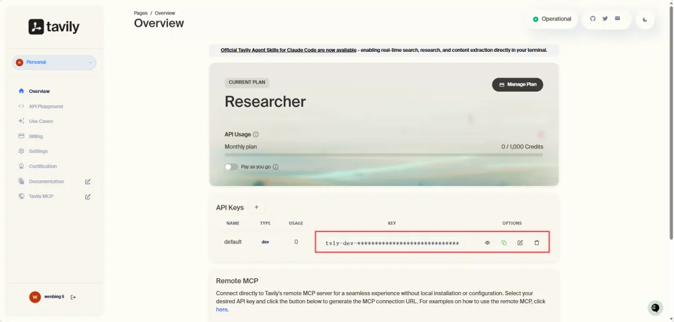Click the home icon next to Overview
This screenshot has width=674, height=322.
pos(21,91)
